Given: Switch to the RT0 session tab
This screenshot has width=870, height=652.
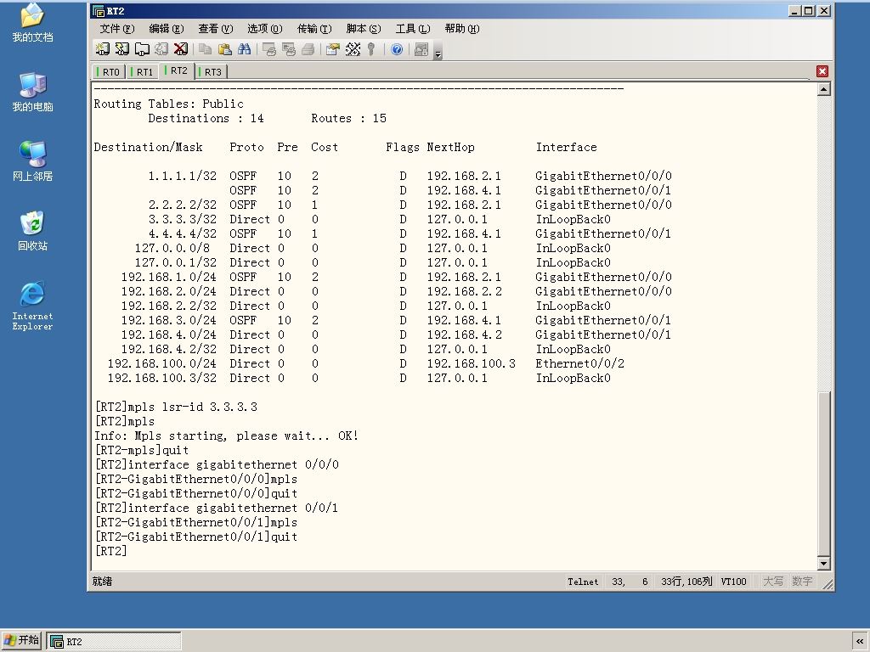Looking at the screenshot, I should [x=109, y=72].
